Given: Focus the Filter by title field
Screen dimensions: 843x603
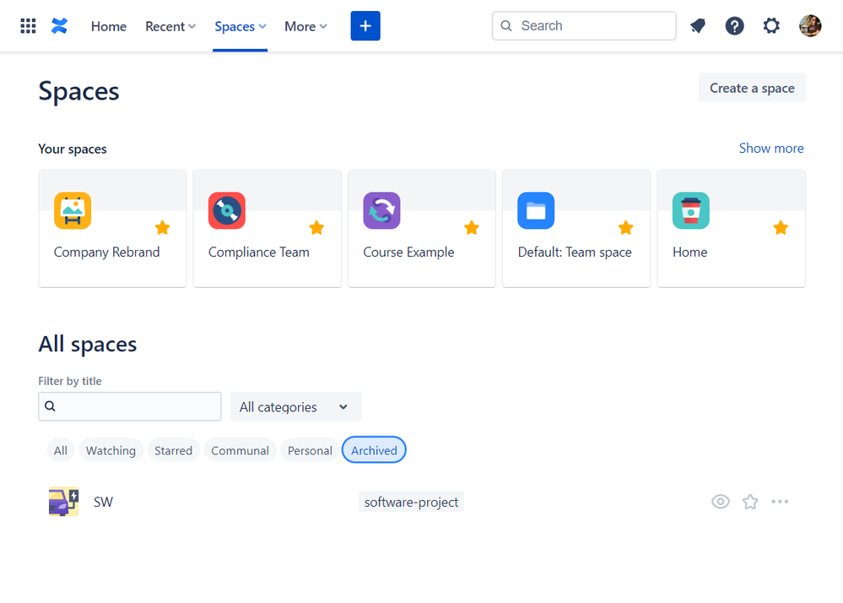Looking at the screenshot, I should click(130, 406).
